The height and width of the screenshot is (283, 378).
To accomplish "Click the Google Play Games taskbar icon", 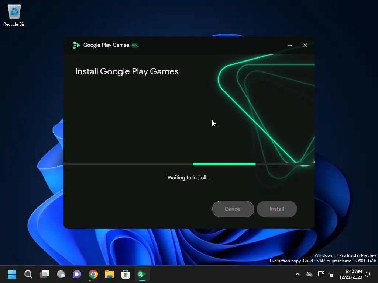I will pos(142,274).
